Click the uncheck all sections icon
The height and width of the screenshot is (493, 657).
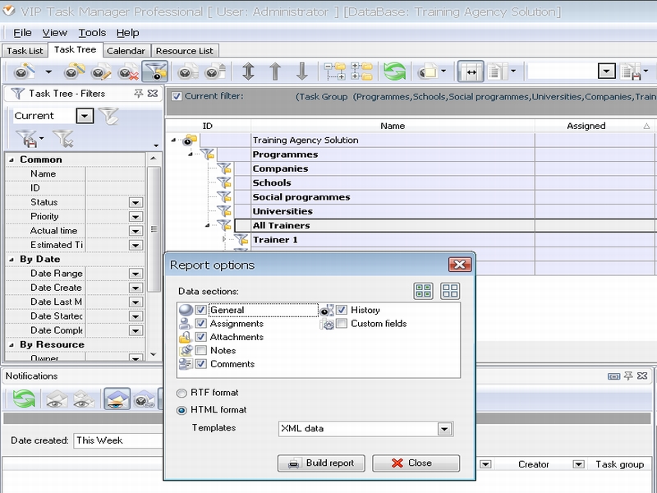450,291
